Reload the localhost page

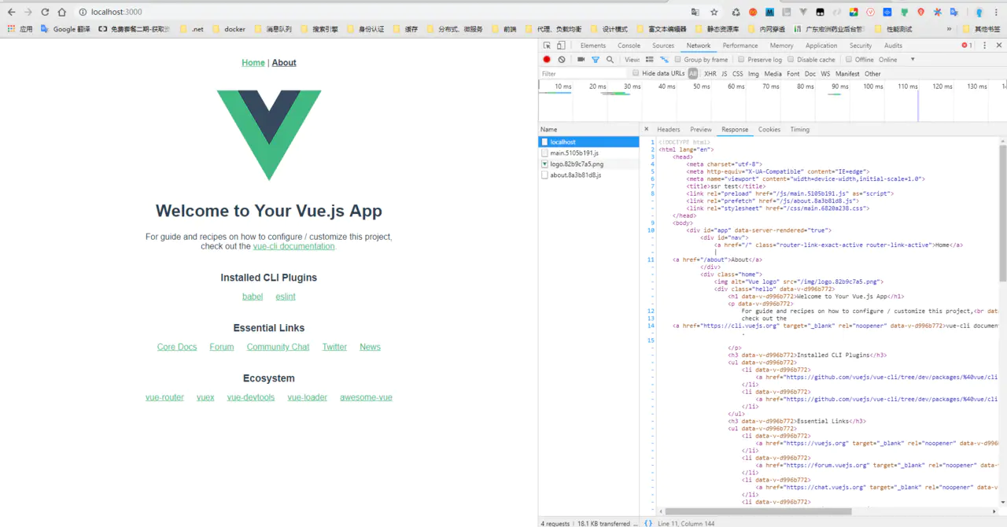coord(45,12)
